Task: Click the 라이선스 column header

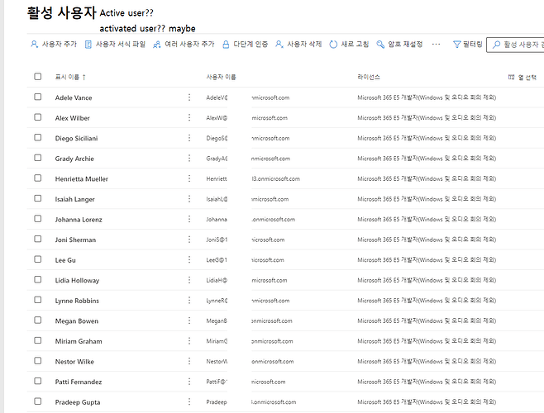Action: (x=369, y=77)
